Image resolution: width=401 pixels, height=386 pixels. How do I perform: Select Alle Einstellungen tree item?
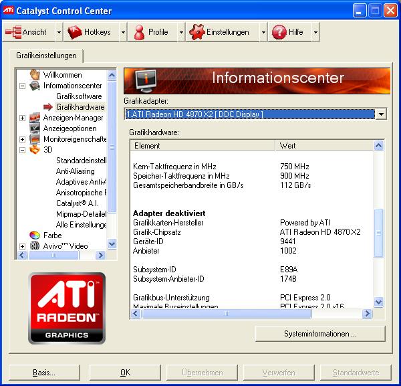(81, 225)
